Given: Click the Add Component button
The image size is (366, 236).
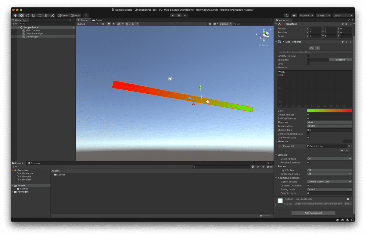Looking at the screenshot, I should click(313, 213).
